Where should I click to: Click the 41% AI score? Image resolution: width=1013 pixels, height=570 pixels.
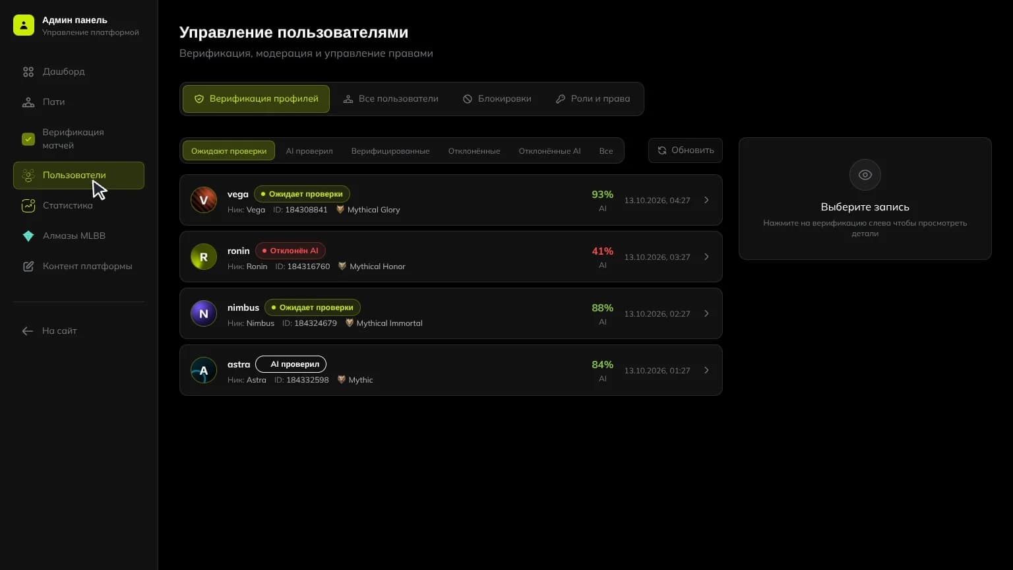[x=602, y=251]
